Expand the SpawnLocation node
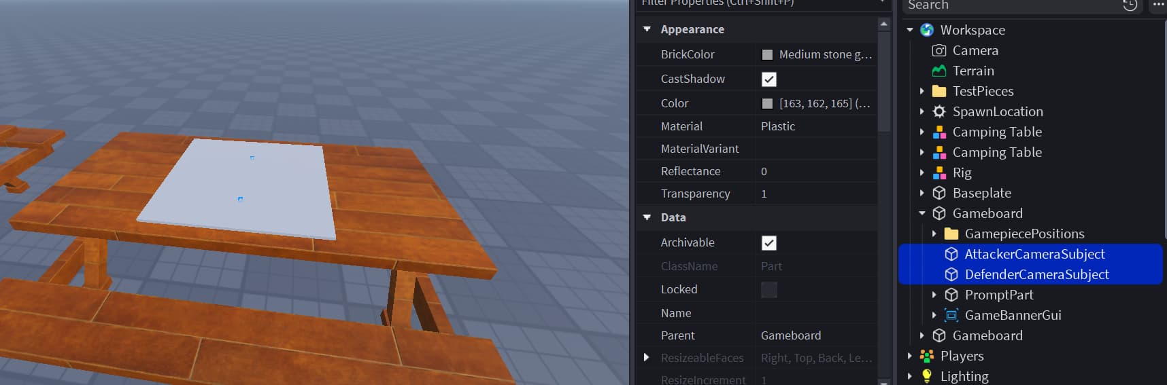 (921, 111)
